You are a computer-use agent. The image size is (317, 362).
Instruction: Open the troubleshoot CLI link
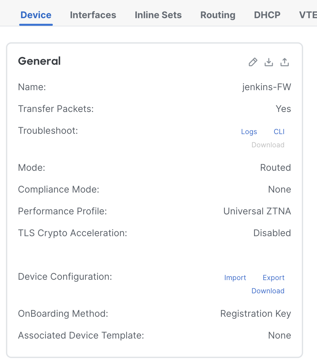279,131
